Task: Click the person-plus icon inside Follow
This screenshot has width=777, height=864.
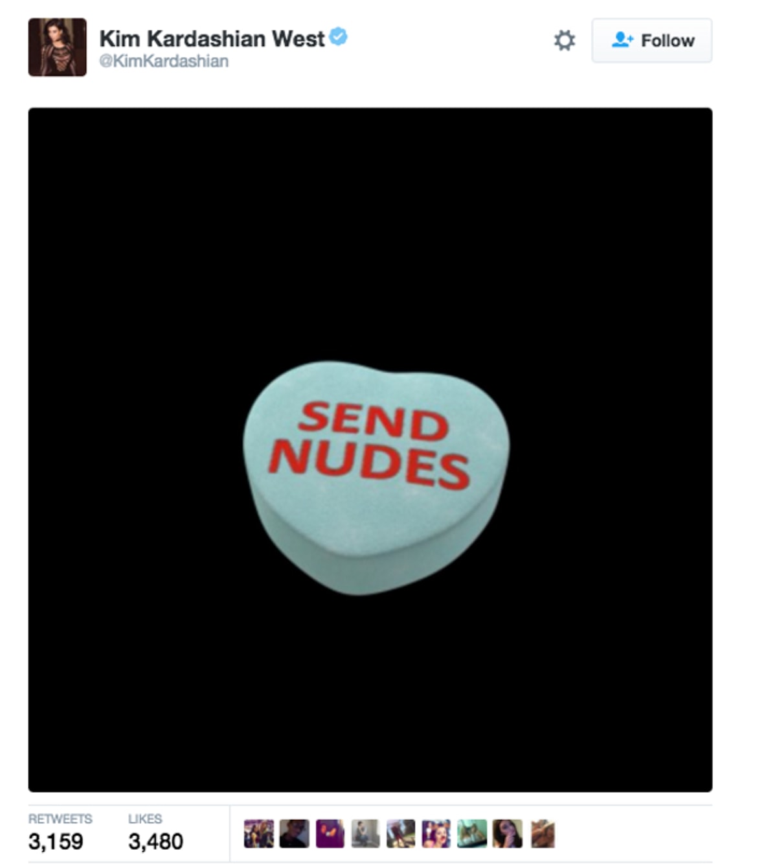Action: pyautogui.click(x=622, y=40)
